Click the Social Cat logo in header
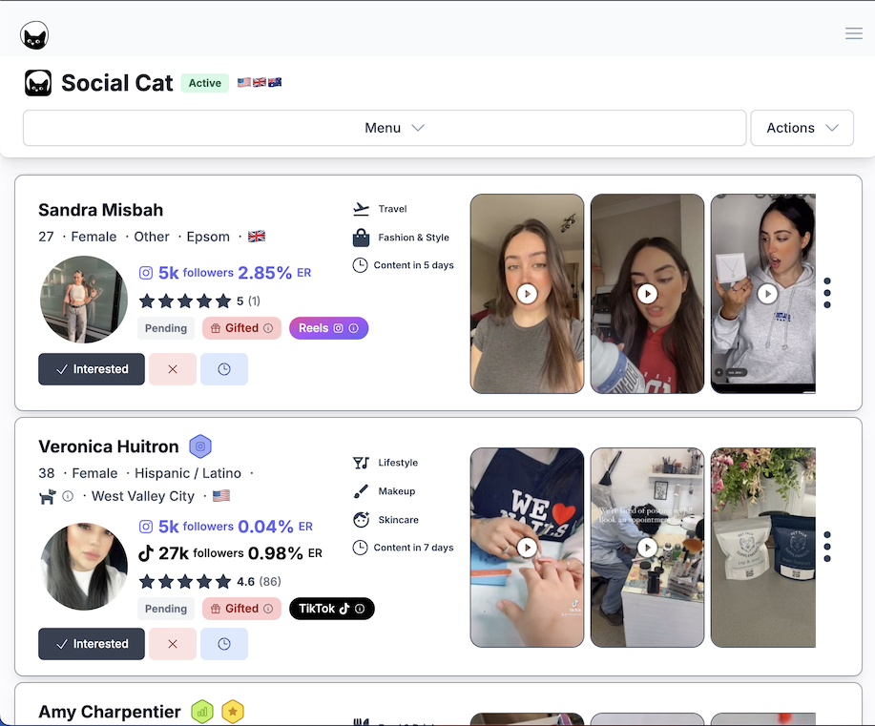 [x=34, y=36]
